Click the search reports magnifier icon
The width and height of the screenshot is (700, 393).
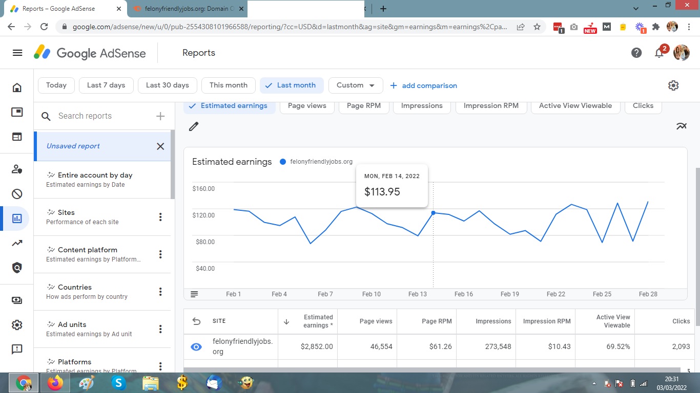[x=46, y=117]
